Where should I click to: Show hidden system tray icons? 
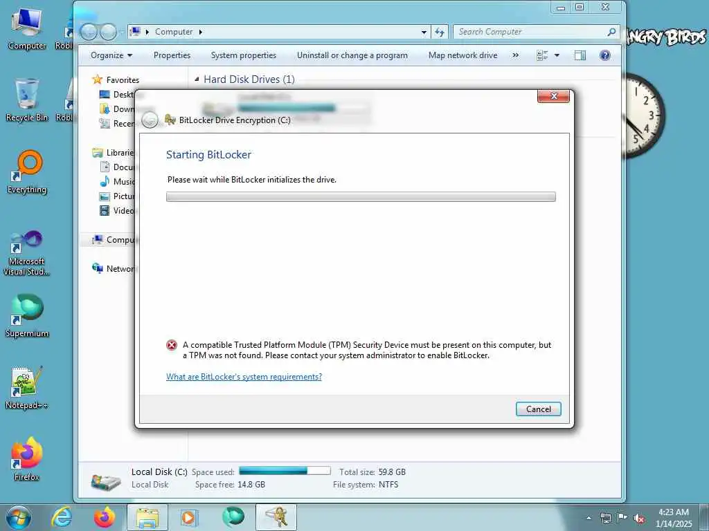pyautogui.click(x=589, y=518)
